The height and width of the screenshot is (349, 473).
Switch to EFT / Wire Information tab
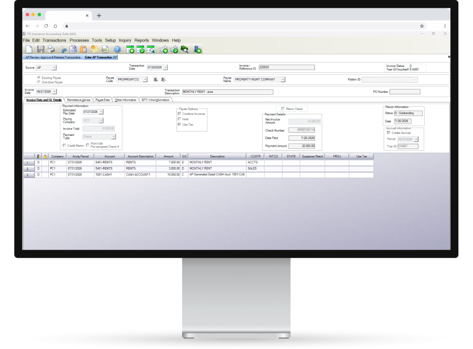pos(155,100)
